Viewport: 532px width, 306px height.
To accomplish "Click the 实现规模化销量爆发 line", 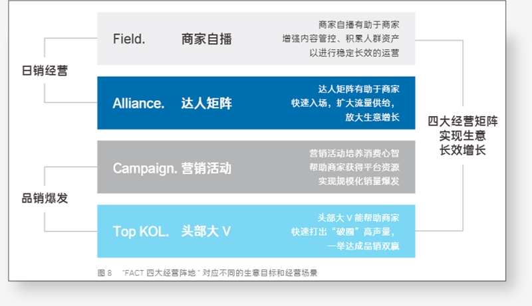I will (x=358, y=181).
